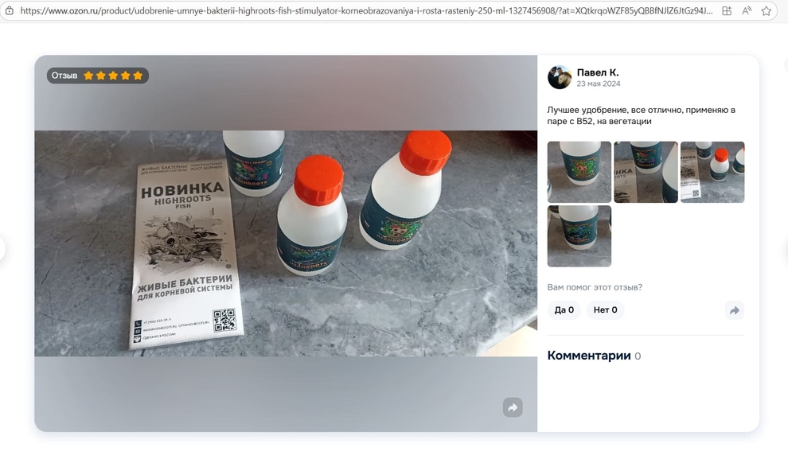
Task: Go to next review at right edge
Action: (x=786, y=248)
